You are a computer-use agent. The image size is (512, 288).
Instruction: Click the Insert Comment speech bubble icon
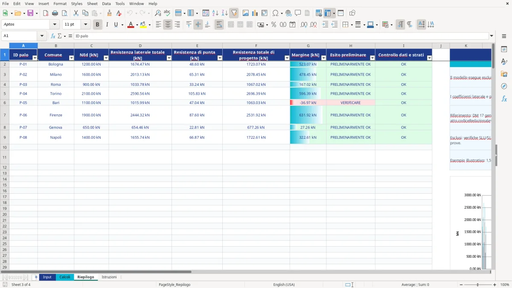point(298,13)
